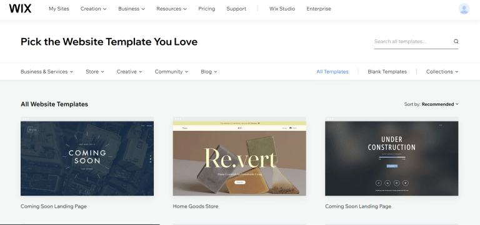Open the Collections dropdown

[x=442, y=72]
